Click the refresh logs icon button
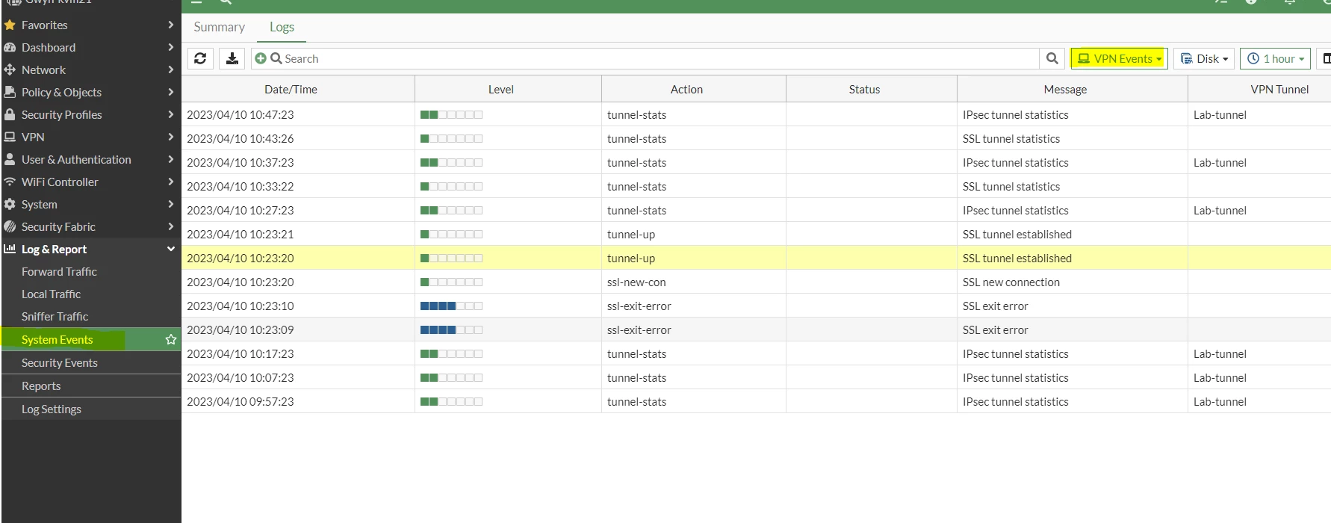1331x523 pixels. click(x=200, y=58)
